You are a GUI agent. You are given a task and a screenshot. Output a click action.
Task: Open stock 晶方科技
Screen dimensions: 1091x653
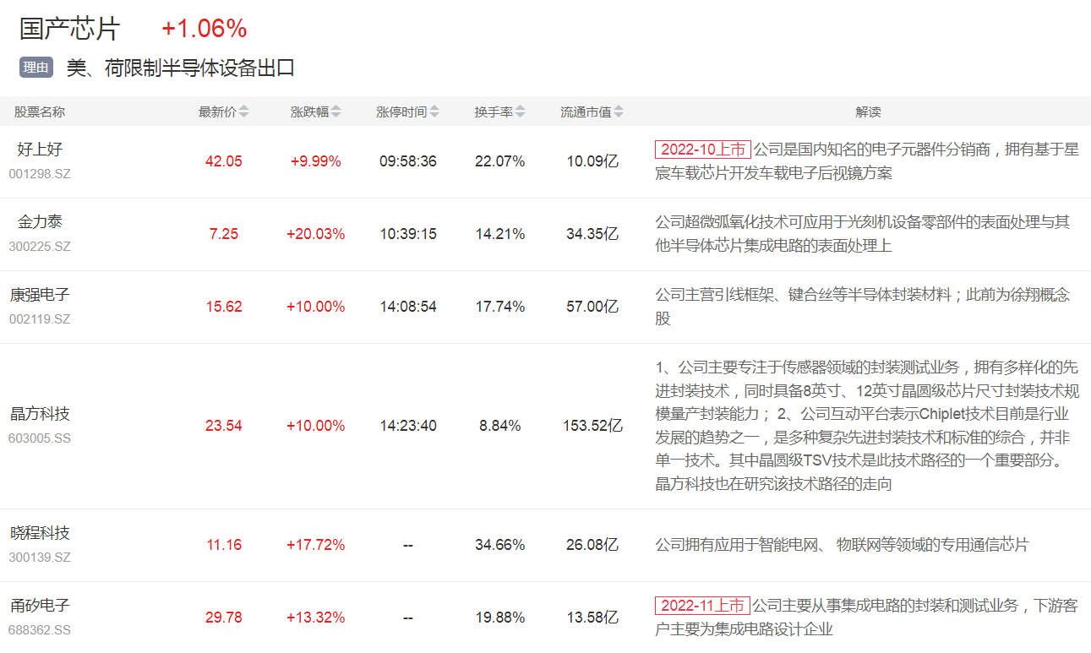coord(40,414)
